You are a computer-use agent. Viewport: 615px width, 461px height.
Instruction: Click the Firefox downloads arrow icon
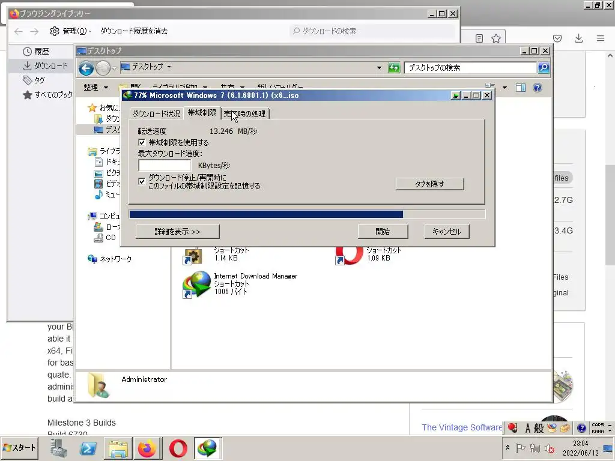click(578, 38)
